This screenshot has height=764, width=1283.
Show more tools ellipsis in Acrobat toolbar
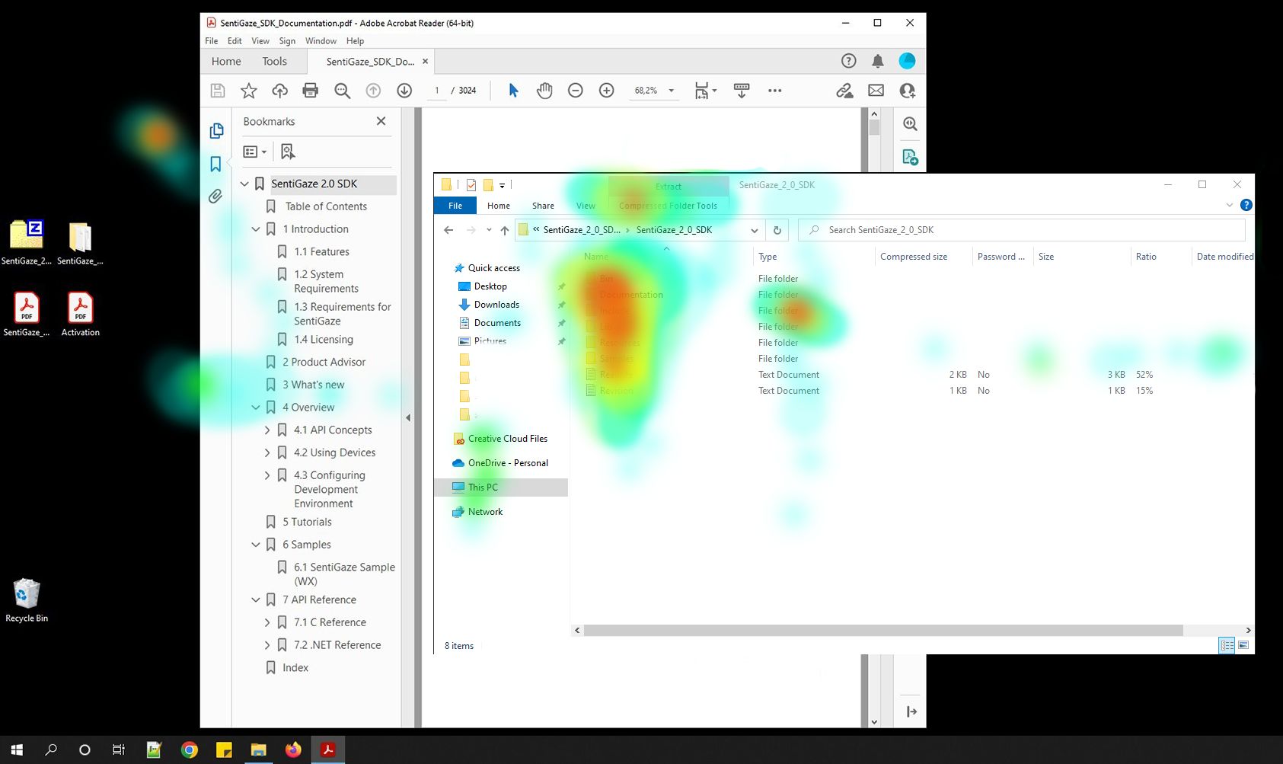coord(774,91)
